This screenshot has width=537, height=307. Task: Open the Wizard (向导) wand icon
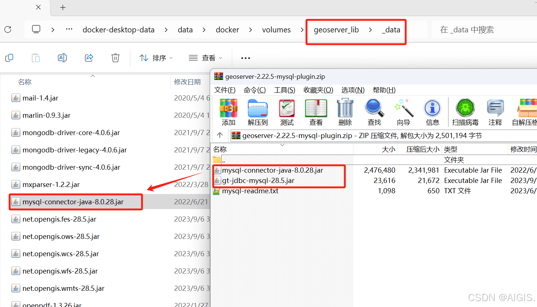pyautogui.click(x=403, y=108)
